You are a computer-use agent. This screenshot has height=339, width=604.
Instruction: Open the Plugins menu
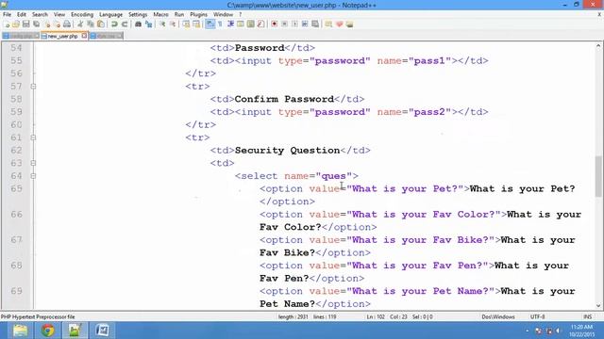[x=198, y=15]
